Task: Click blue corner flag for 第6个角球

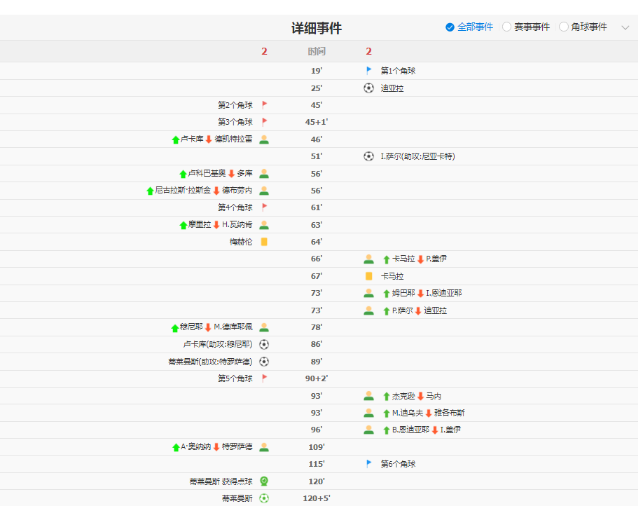Action: pos(368,464)
